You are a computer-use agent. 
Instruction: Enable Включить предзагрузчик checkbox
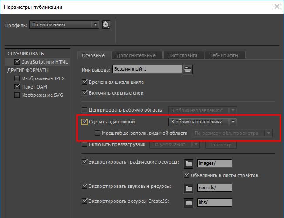click(x=85, y=144)
